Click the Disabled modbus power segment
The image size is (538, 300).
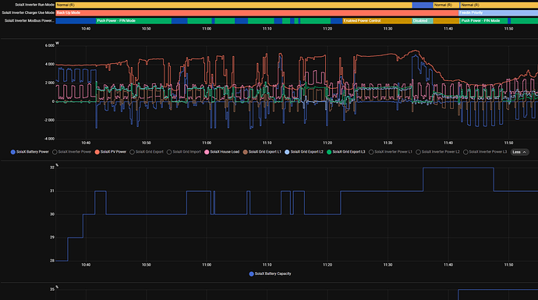point(423,20)
